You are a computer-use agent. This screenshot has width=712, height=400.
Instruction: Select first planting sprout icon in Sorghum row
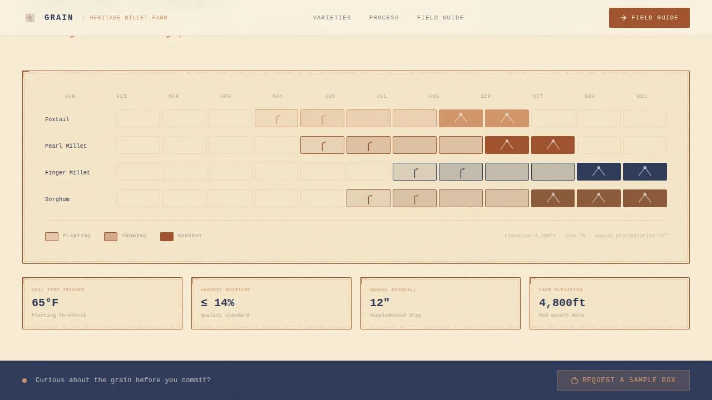[370, 199]
